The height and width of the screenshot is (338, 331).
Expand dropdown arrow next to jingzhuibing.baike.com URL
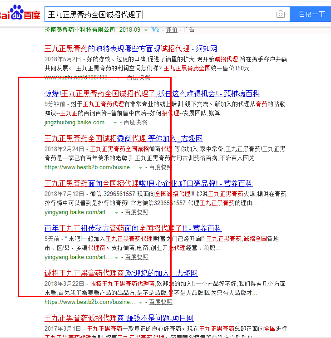coord(115,123)
